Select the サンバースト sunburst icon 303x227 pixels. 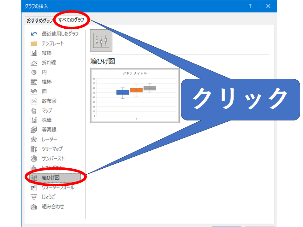pyautogui.click(x=34, y=159)
